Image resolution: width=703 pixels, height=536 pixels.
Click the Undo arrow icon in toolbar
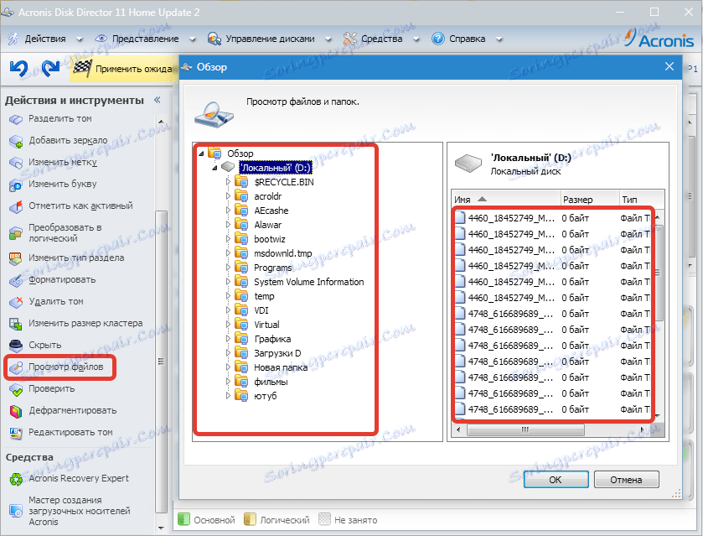(x=19, y=69)
